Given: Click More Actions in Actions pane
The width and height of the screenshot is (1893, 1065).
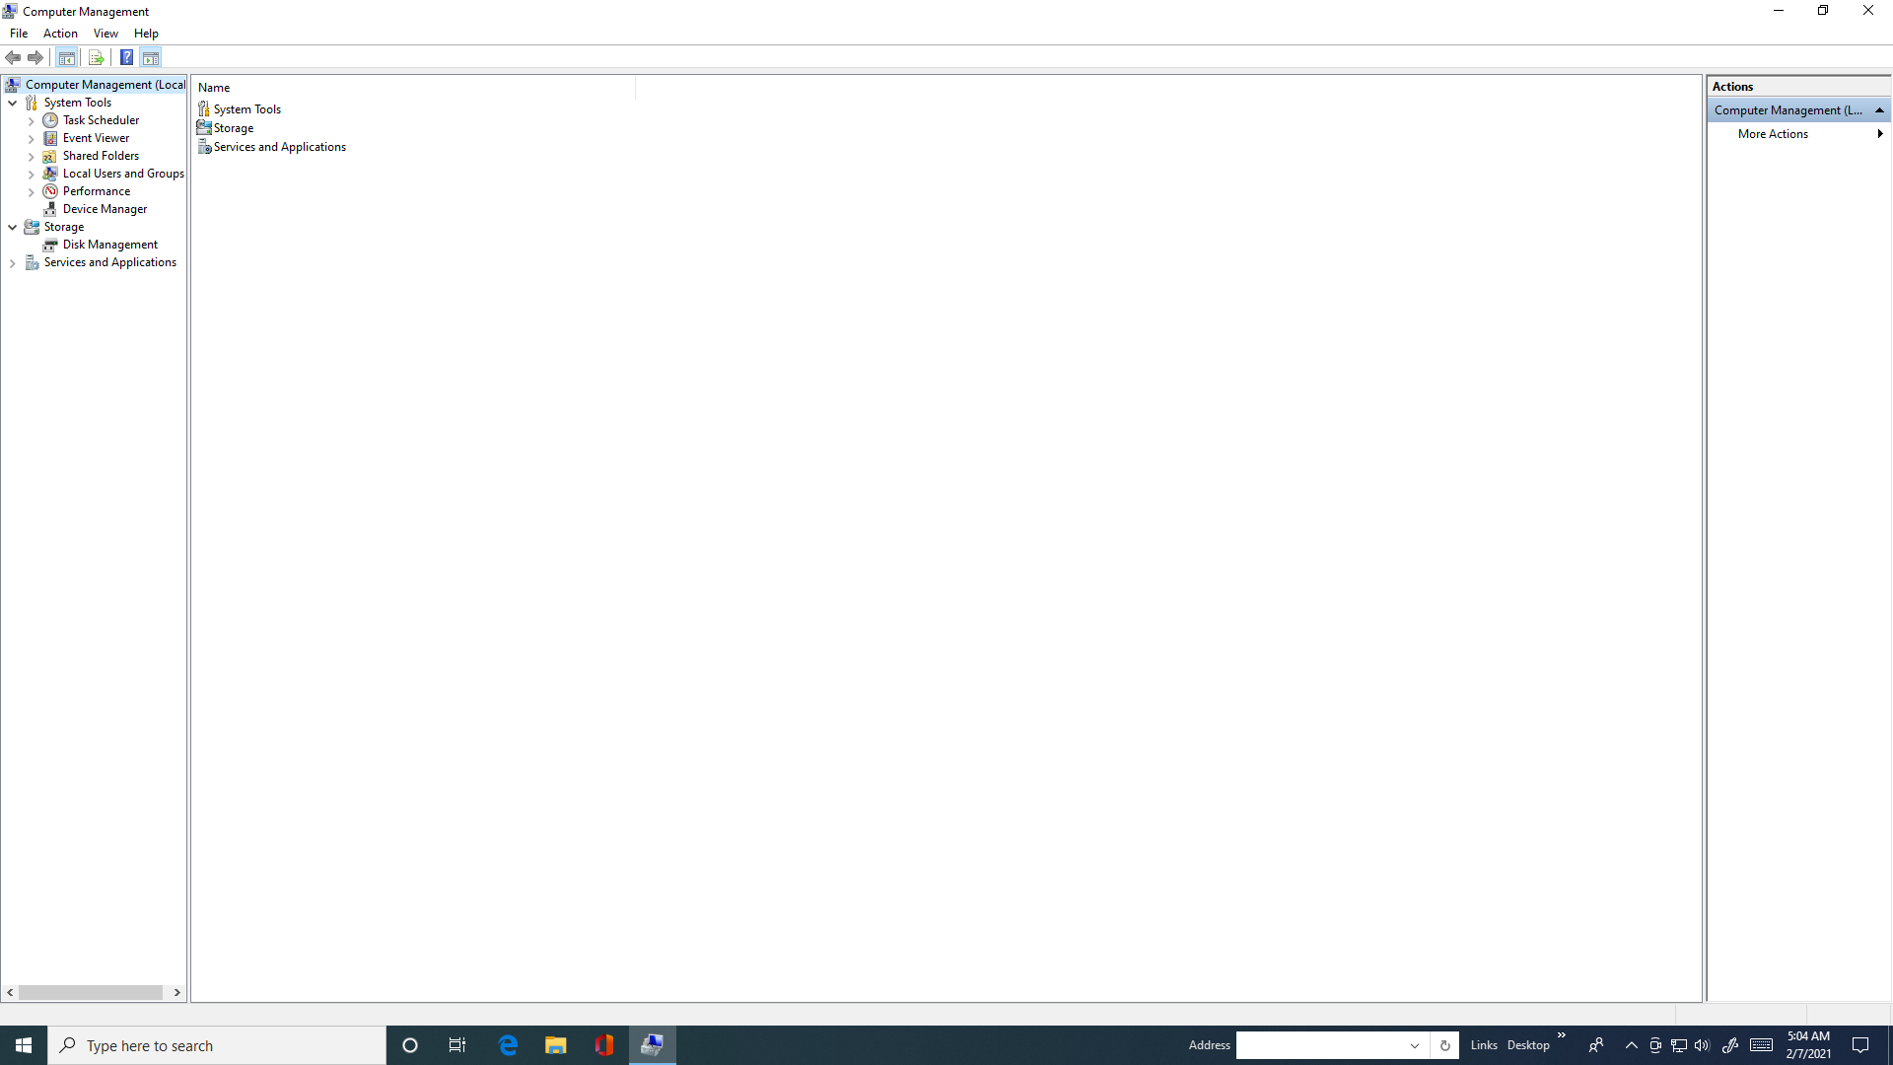Looking at the screenshot, I should click(1773, 134).
